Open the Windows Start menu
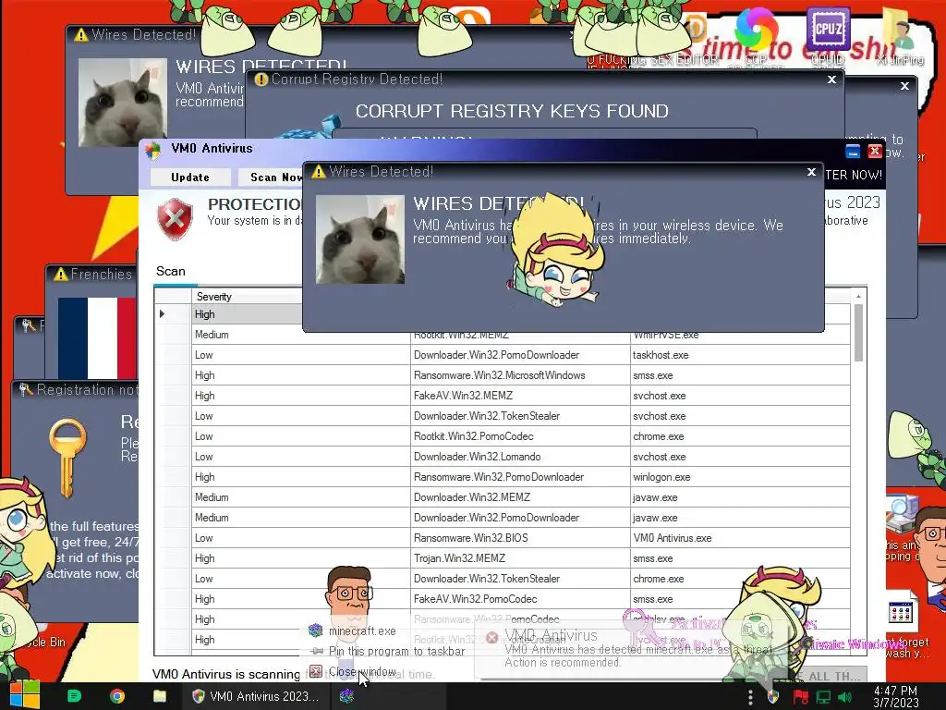Screen dimensions: 946x710 click(x=25, y=696)
